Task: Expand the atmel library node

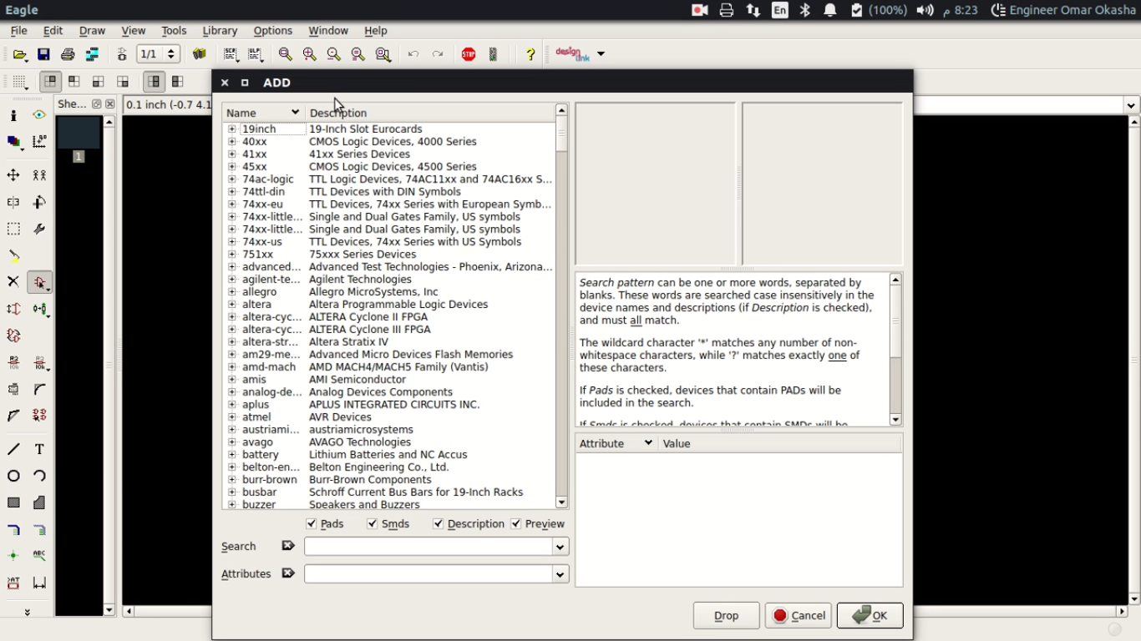Action: 232,417
